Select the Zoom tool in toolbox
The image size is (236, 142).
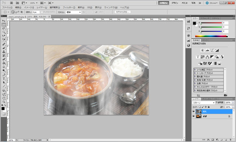[x=4, y=102]
